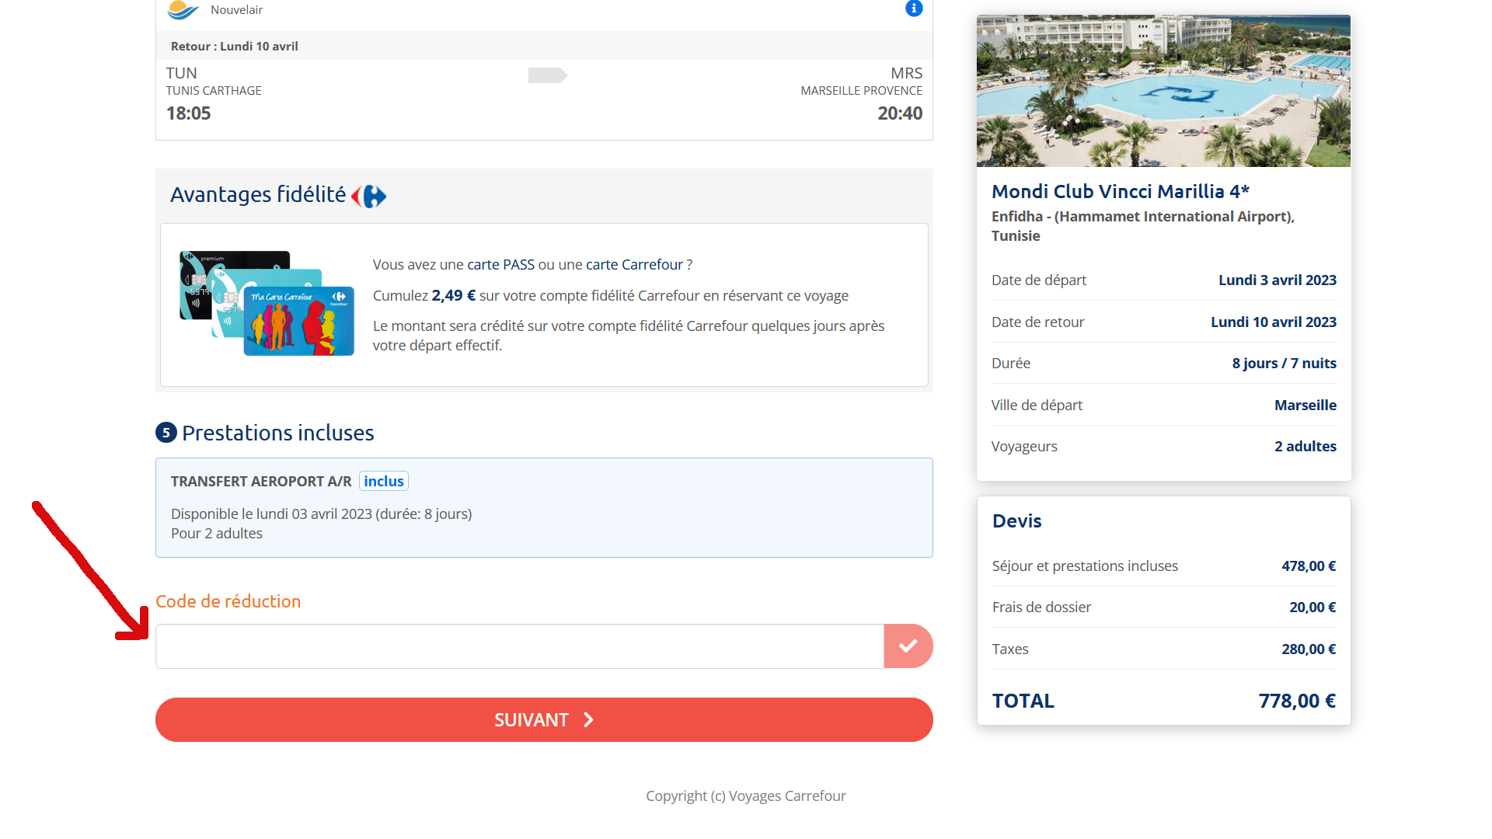Viewport: 1492px width, 839px height.
Task: Click the Enfidha Hammamet location text
Action: [1143, 226]
